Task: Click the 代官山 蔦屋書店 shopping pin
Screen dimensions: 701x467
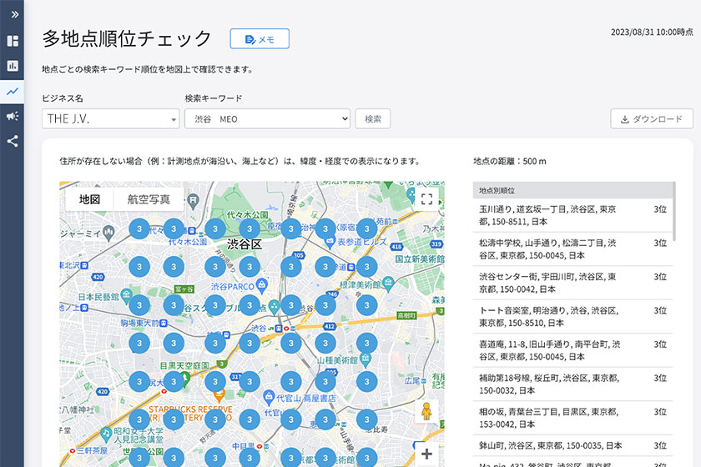Action: pos(268,397)
